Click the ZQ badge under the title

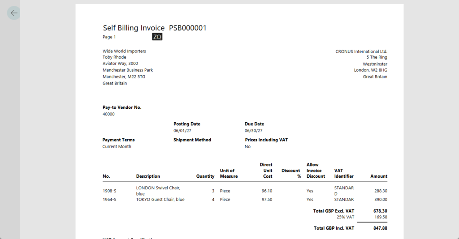click(x=157, y=37)
